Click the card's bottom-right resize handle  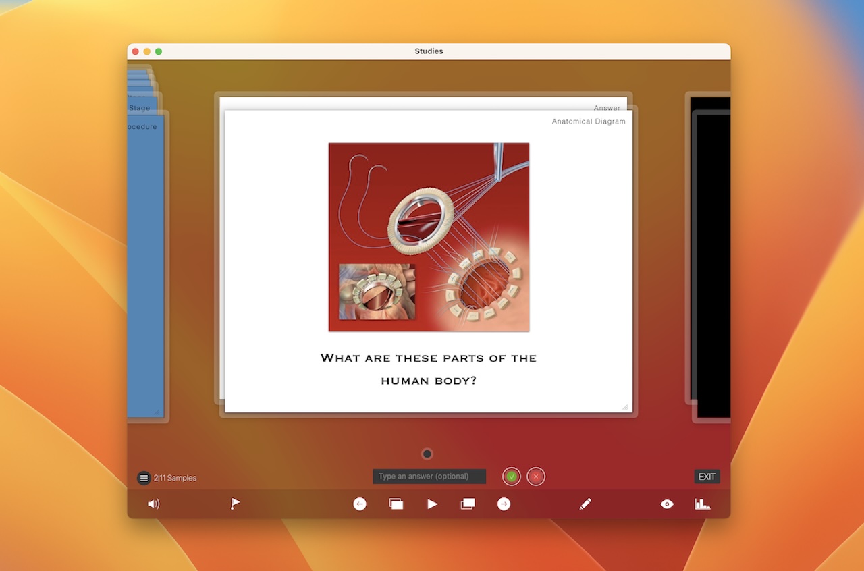click(625, 406)
